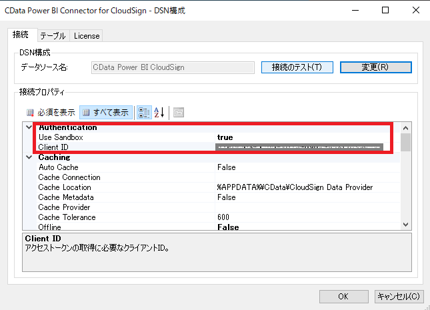Click the False value for Offline
Viewport: 430px width, 310px height.
228,227
